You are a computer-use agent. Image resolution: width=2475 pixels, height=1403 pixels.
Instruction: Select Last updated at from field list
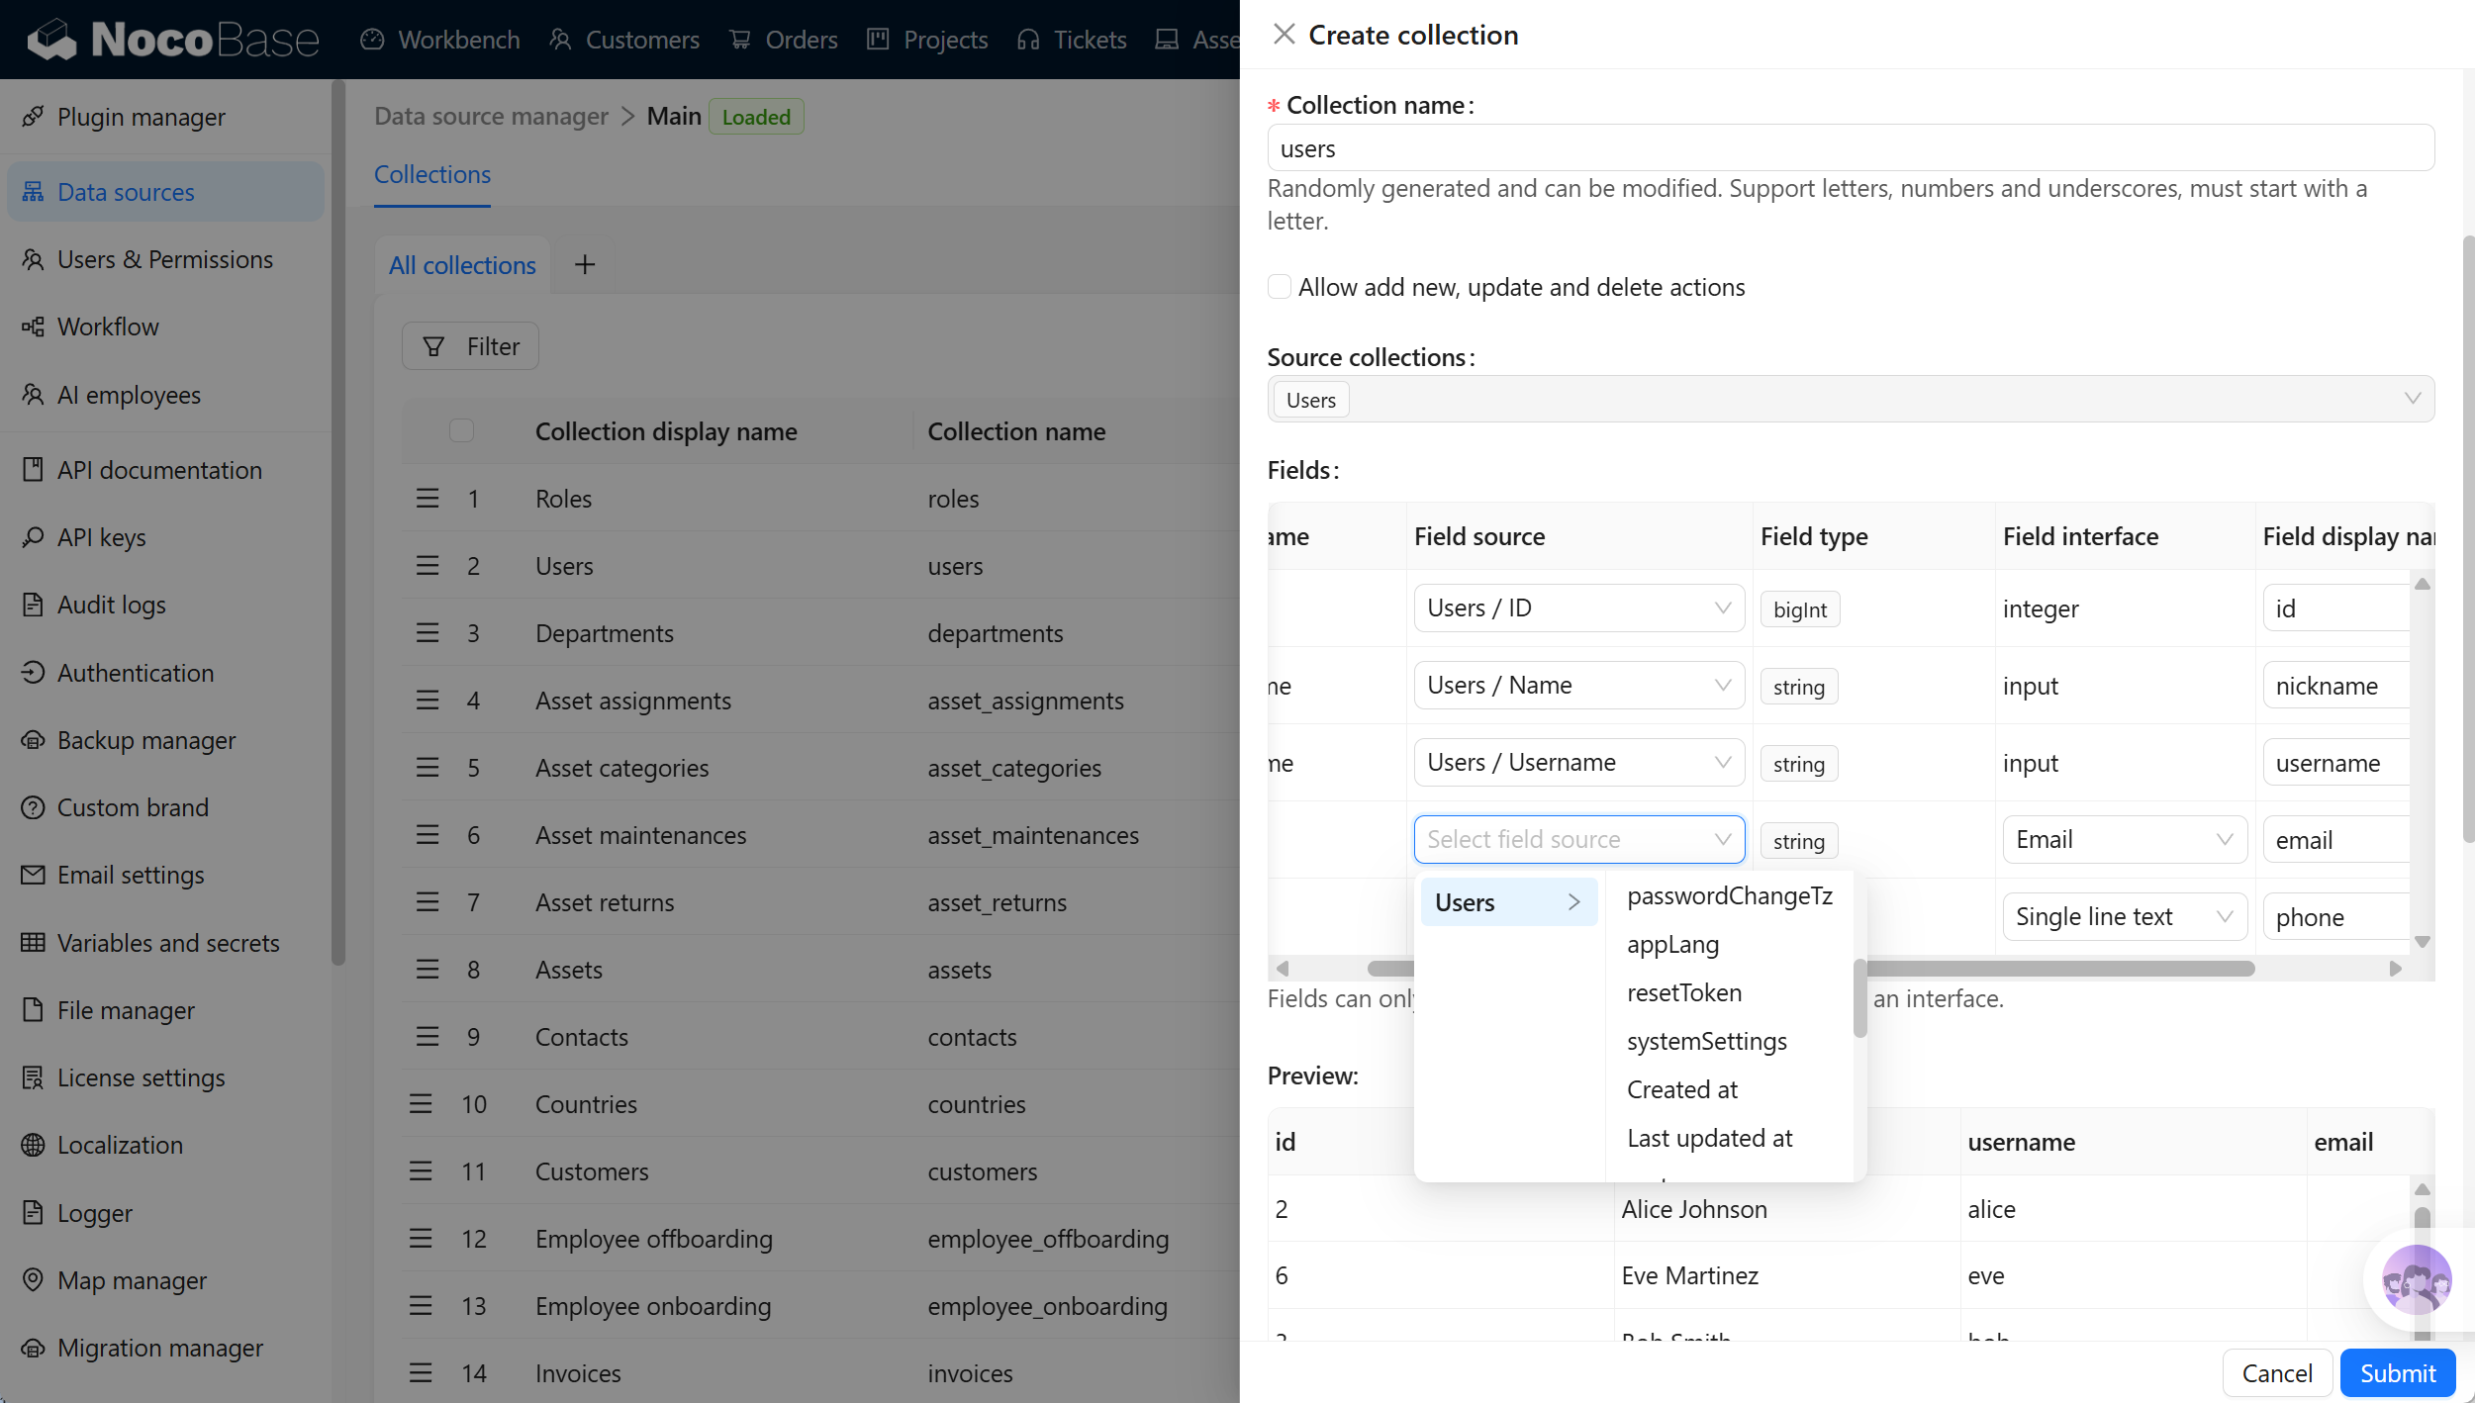pos(1730,1138)
